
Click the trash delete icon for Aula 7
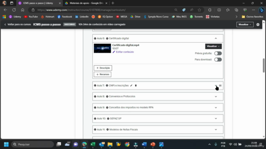[x=136, y=86]
